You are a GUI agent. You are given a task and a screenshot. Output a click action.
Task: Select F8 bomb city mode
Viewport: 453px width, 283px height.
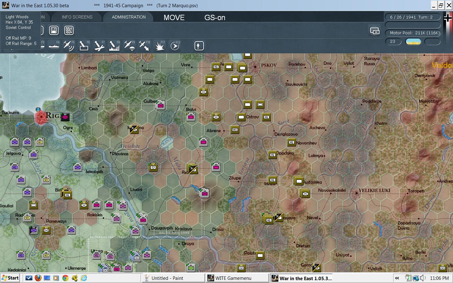tap(114, 46)
